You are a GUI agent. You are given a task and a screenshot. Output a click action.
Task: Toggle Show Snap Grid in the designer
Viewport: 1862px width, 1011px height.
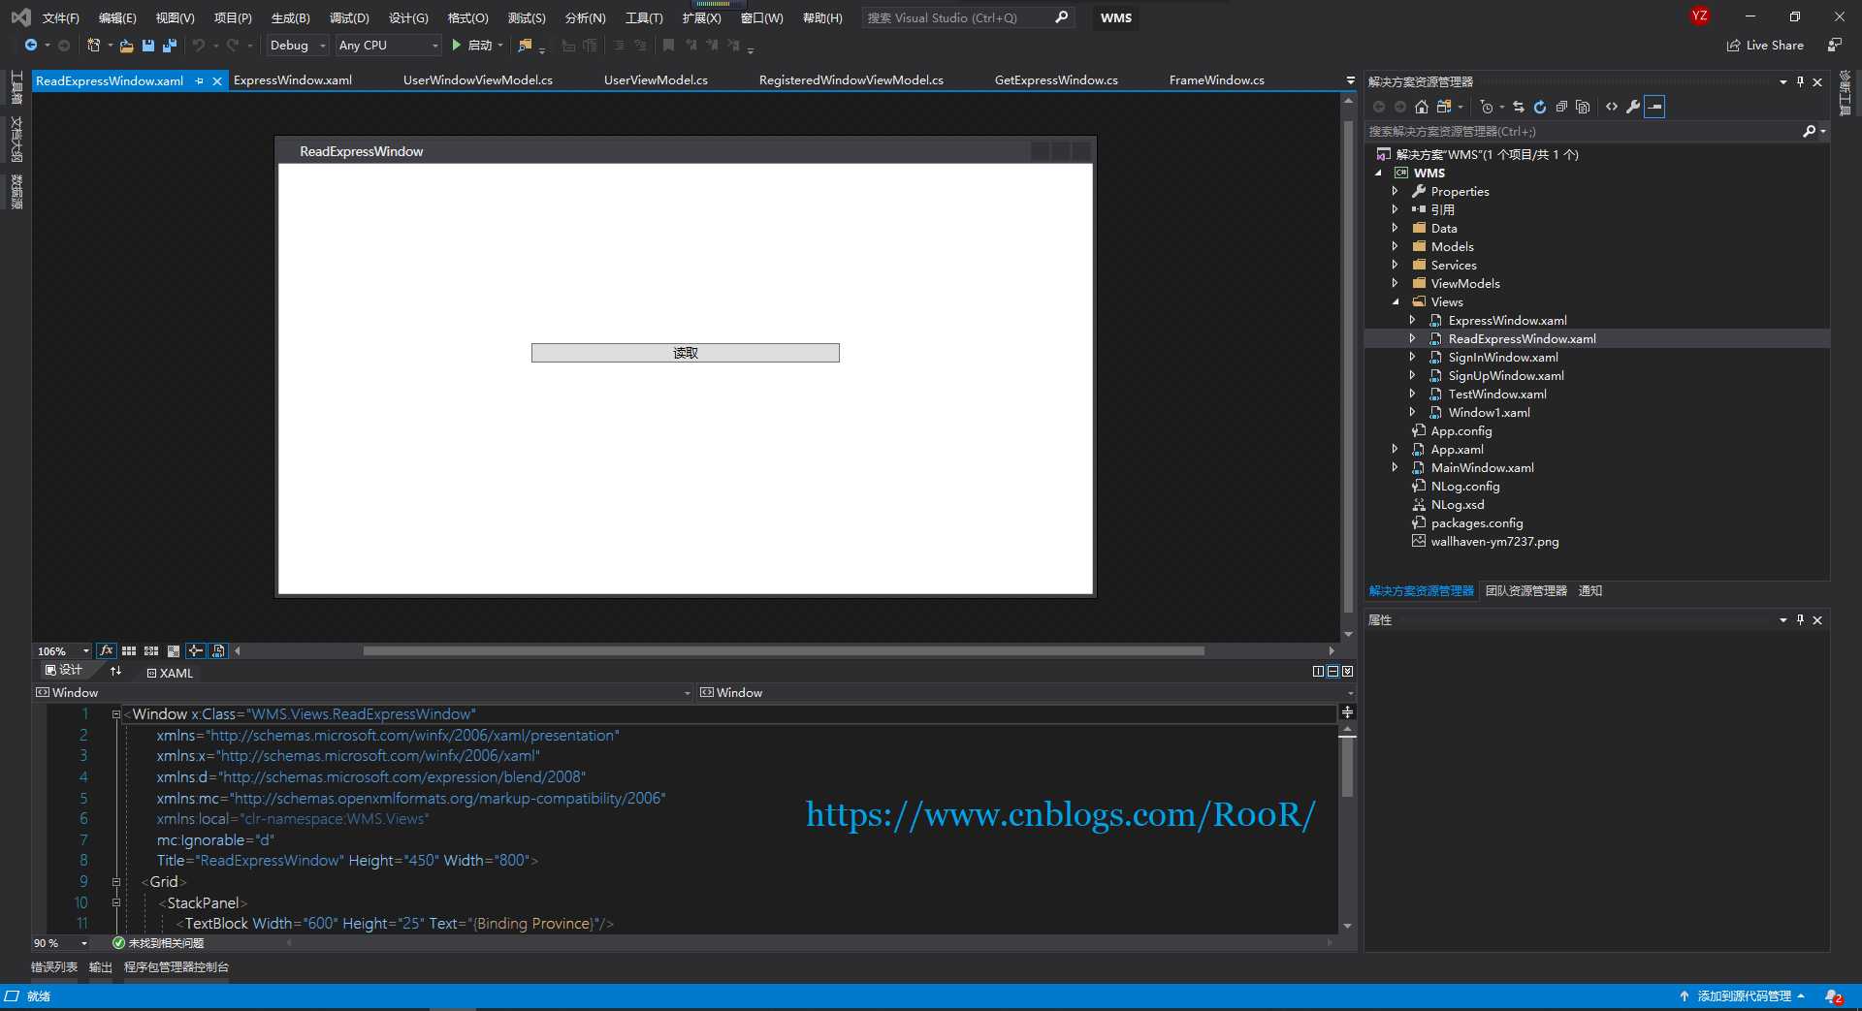coord(129,650)
